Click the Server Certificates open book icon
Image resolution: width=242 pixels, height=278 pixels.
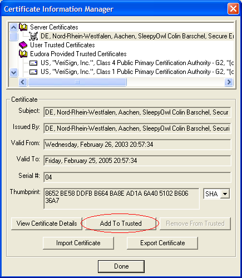[x=23, y=27]
